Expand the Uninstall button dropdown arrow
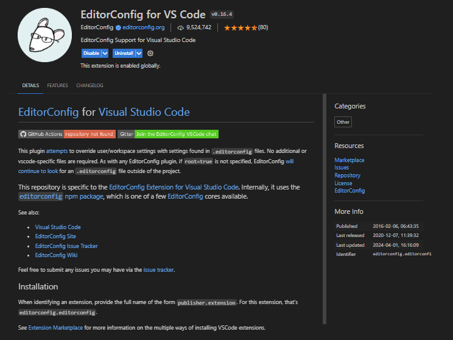453x340 pixels. pos(139,53)
